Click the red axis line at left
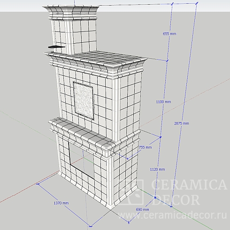The width and height of the screenshot is (230, 230). [x=28, y=187]
